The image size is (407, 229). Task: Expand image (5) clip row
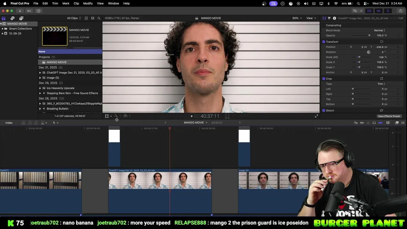click(x=40, y=78)
